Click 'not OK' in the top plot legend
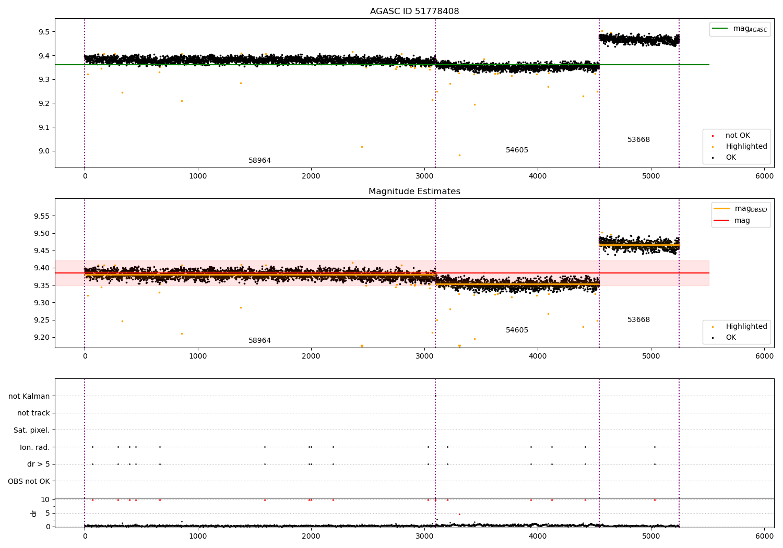 coord(737,136)
